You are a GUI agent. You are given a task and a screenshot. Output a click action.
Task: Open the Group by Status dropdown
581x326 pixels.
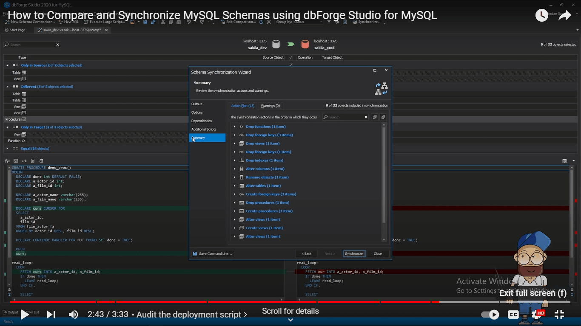click(308, 22)
